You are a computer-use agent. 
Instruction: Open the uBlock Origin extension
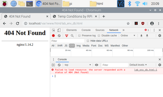pos(143,23)
